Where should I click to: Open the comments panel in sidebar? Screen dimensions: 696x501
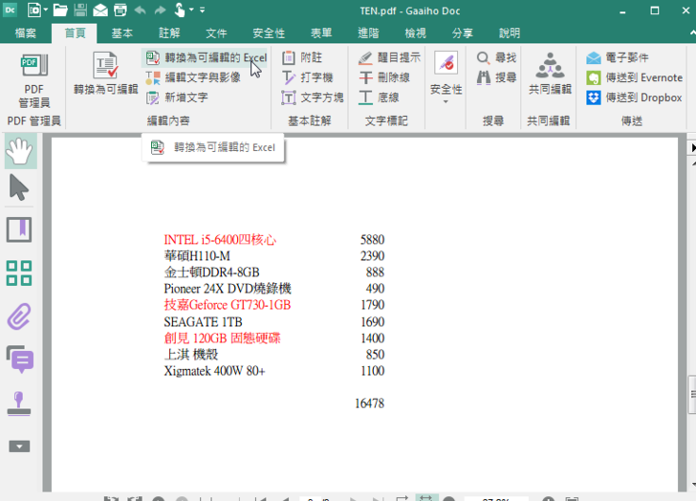20,359
